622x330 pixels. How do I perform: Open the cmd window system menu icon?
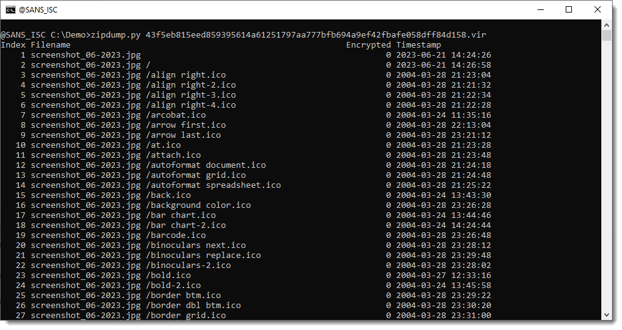[x=10, y=9]
